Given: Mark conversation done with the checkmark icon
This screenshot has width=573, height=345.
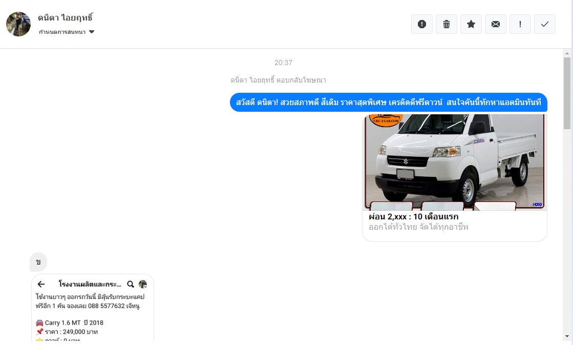Looking at the screenshot, I should [x=544, y=24].
